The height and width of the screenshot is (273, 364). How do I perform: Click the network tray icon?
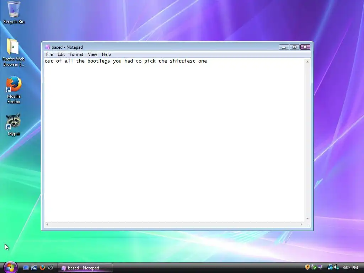click(x=330, y=267)
